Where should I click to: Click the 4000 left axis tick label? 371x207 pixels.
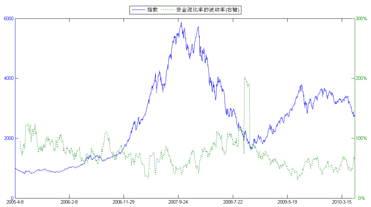coord(8,78)
